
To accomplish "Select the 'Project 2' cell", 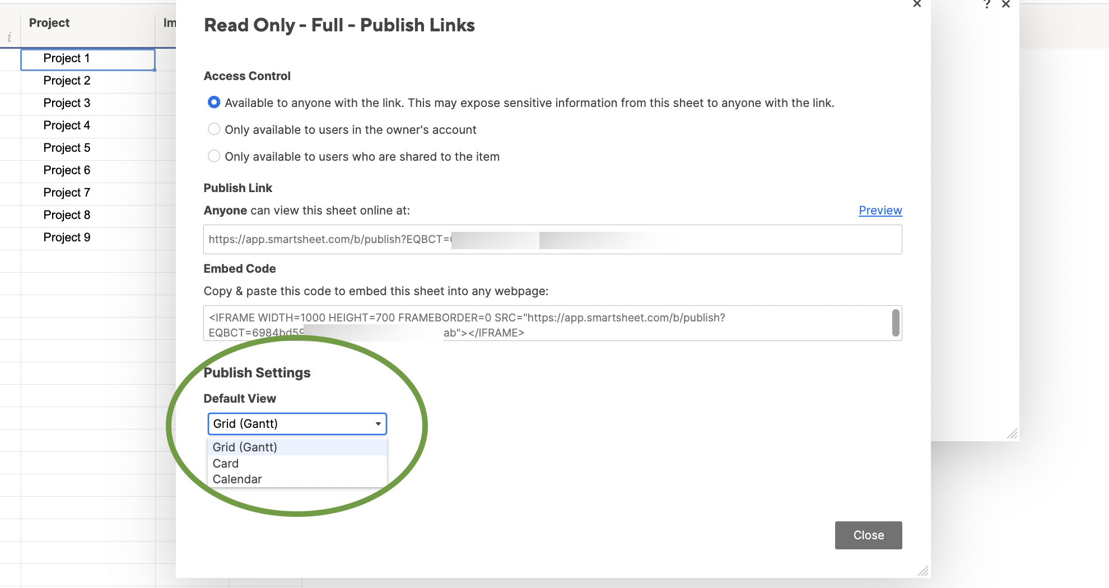I will tap(88, 82).
